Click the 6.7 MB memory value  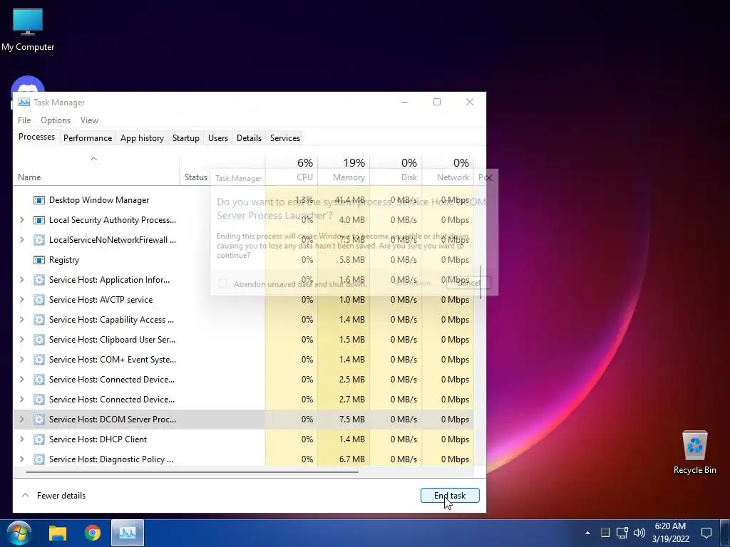[352, 459]
